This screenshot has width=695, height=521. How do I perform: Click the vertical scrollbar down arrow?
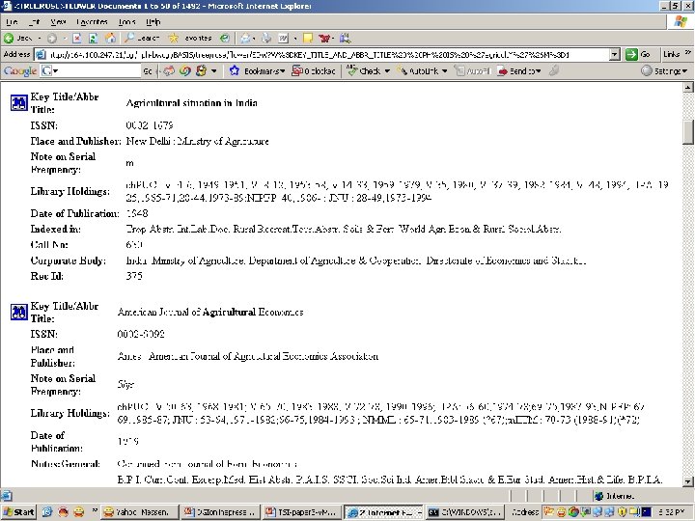(x=688, y=481)
